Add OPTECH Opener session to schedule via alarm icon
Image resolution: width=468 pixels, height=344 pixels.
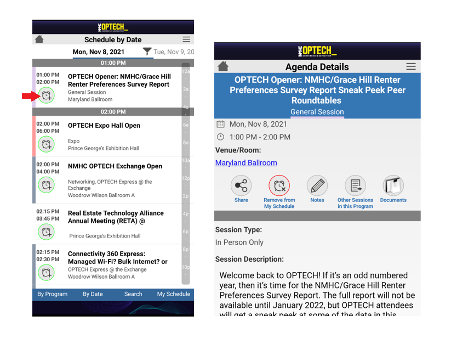tap(46, 95)
